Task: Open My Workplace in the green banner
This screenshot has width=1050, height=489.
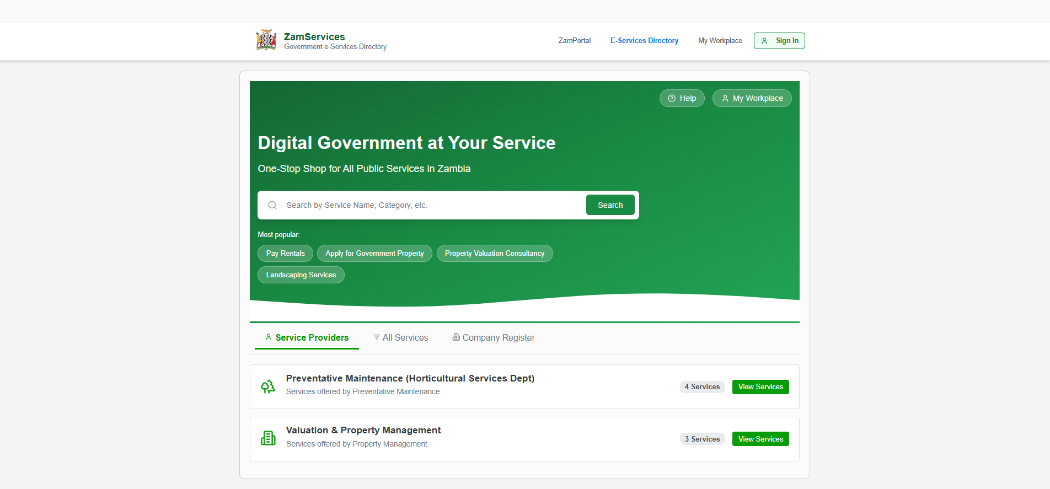Action: [x=752, y=98]
